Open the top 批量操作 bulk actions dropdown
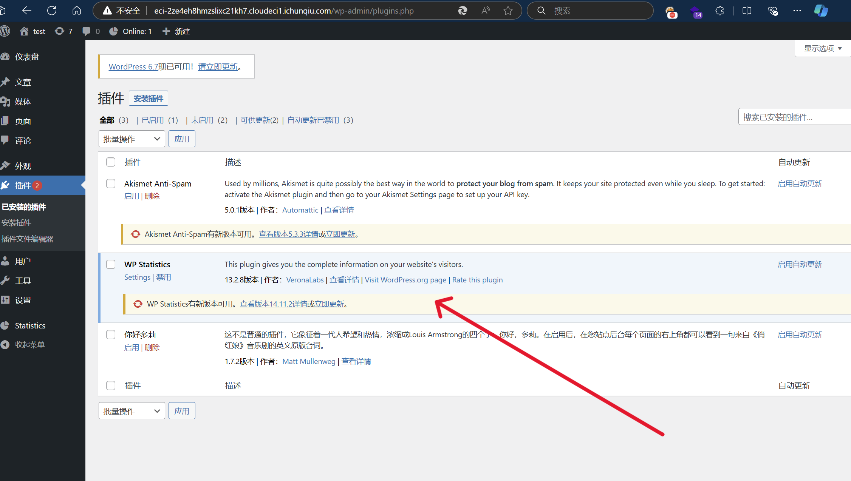851x481 pixels. pyautogui.click(x=132, y=139)
